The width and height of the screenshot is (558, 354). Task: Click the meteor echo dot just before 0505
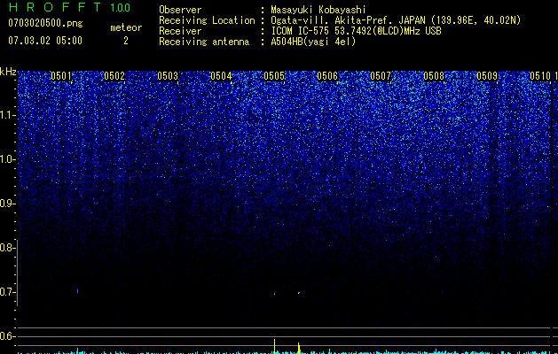click(x=274, y=294)
